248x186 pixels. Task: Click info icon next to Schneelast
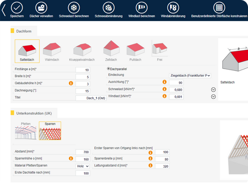165,89
